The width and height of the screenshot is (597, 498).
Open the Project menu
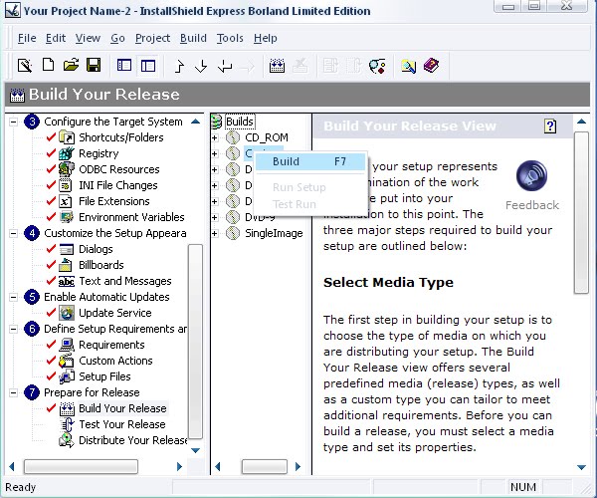coord(152,38)
